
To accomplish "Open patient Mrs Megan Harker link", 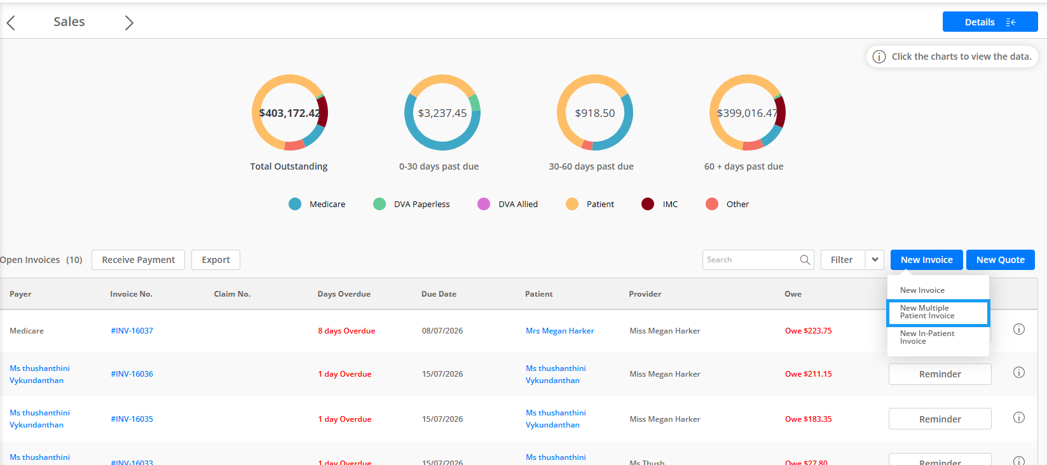I will 560,331.
